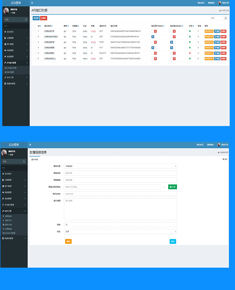This screenshot has width=235, height=290.
Task: Click breadcrumb home icon in friend link window
Action: tap(219, 153)
